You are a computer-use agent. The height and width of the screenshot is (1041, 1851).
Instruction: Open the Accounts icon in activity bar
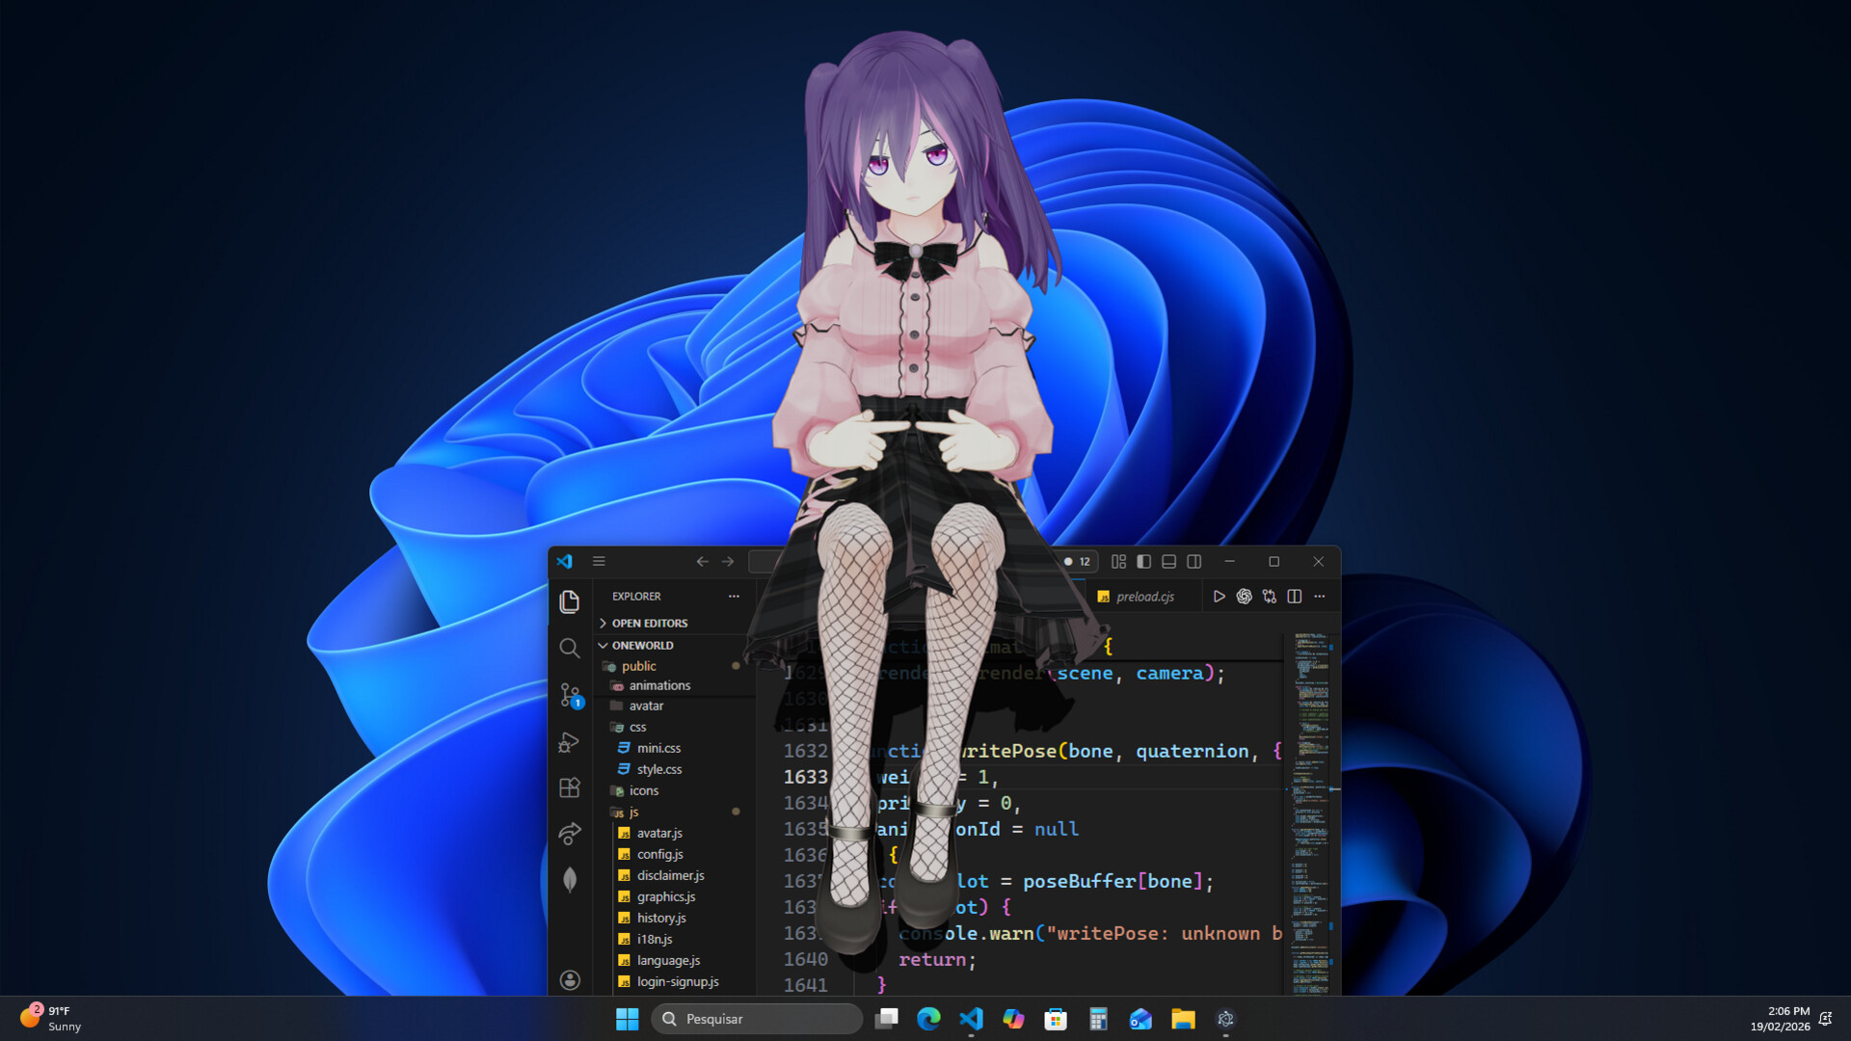(x=570, y=980)
